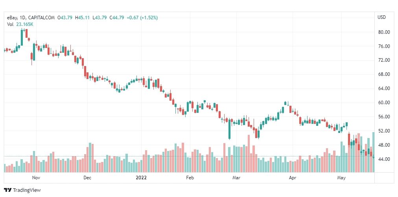Click the 44.00 price scale label
The height and width of the screenshot is (197, 398).
[x=383, y=159]
